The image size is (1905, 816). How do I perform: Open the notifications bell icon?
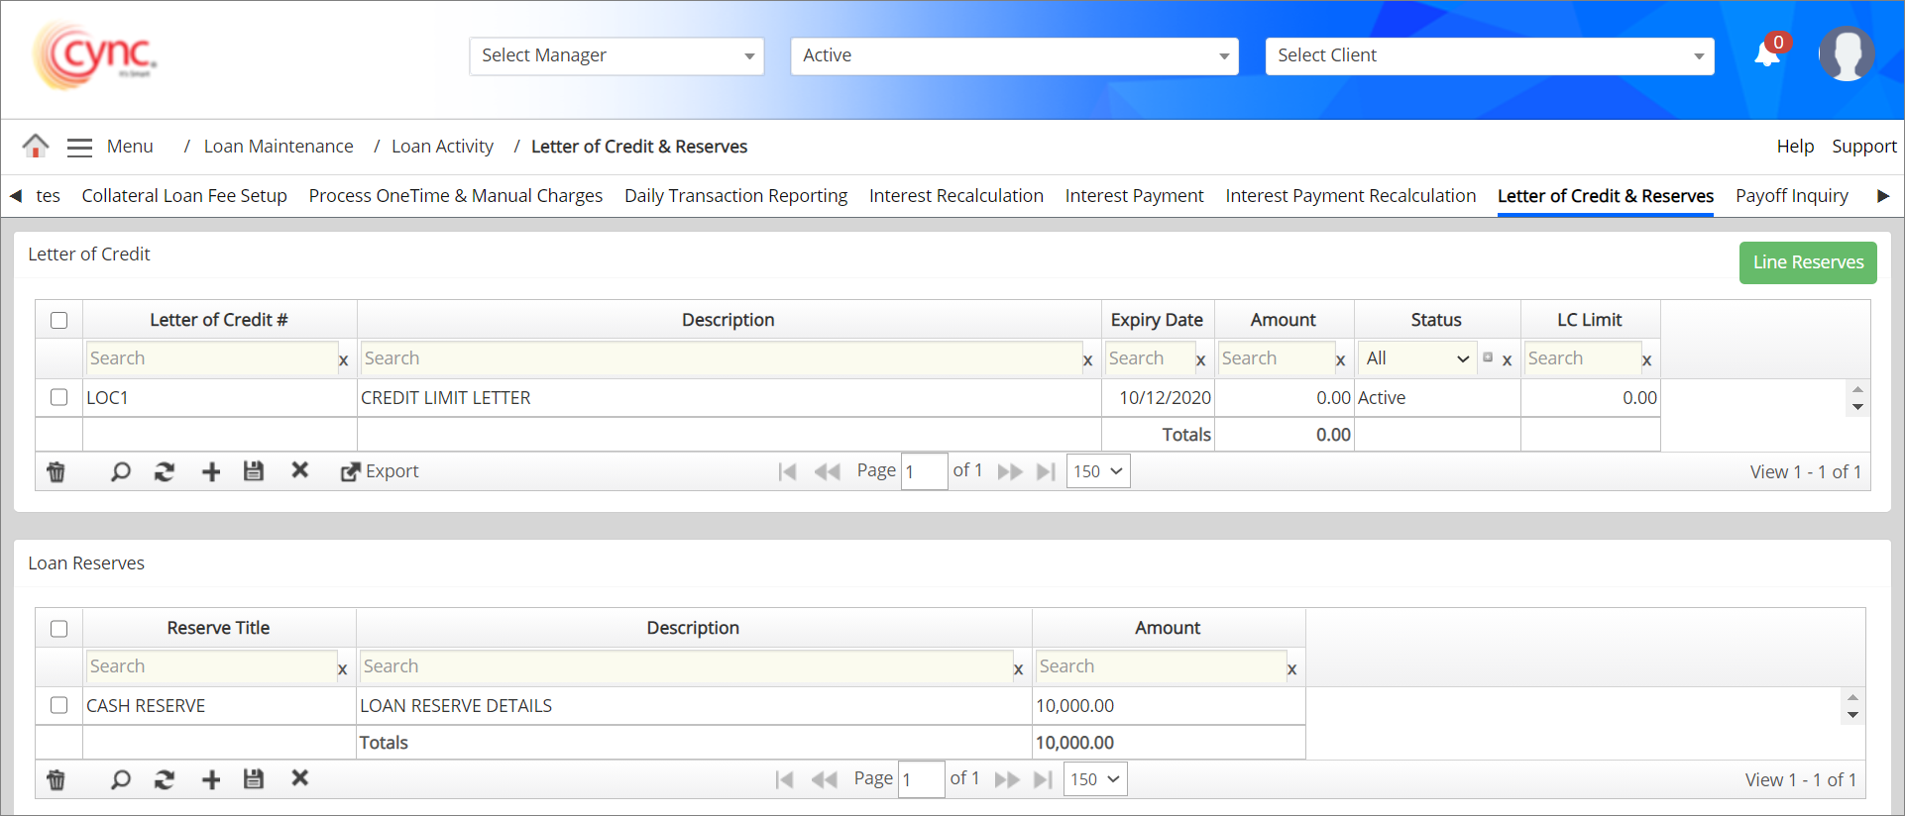pyautogui.click(x=1767, y=53)
